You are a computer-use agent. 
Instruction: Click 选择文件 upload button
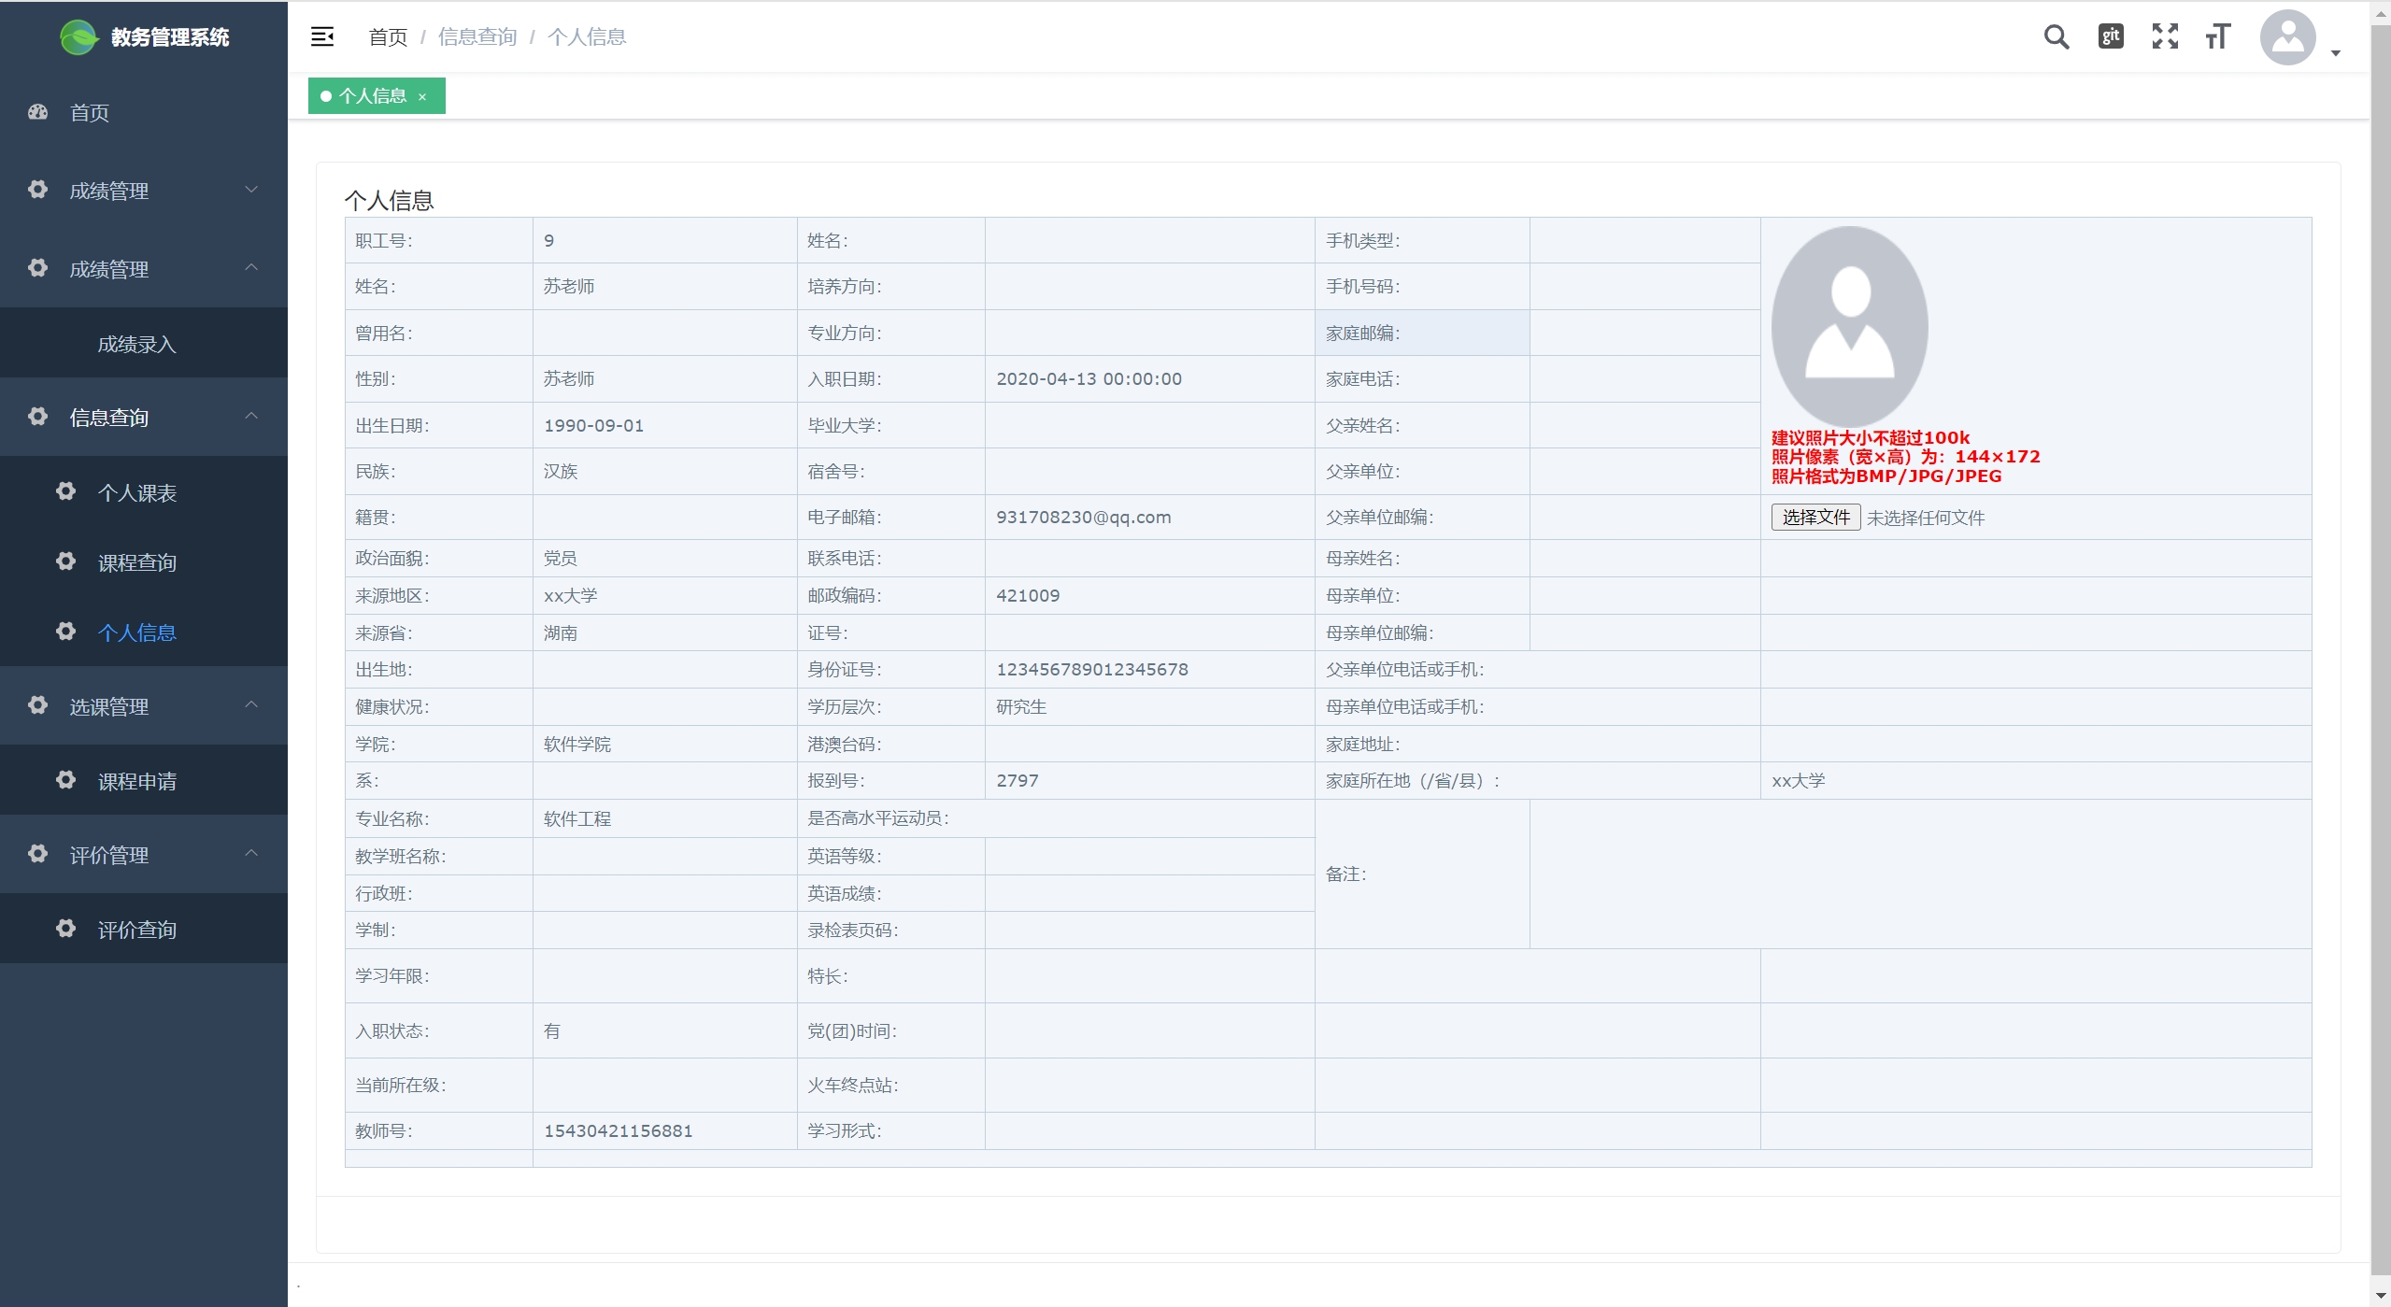[x=1815, y=517]
